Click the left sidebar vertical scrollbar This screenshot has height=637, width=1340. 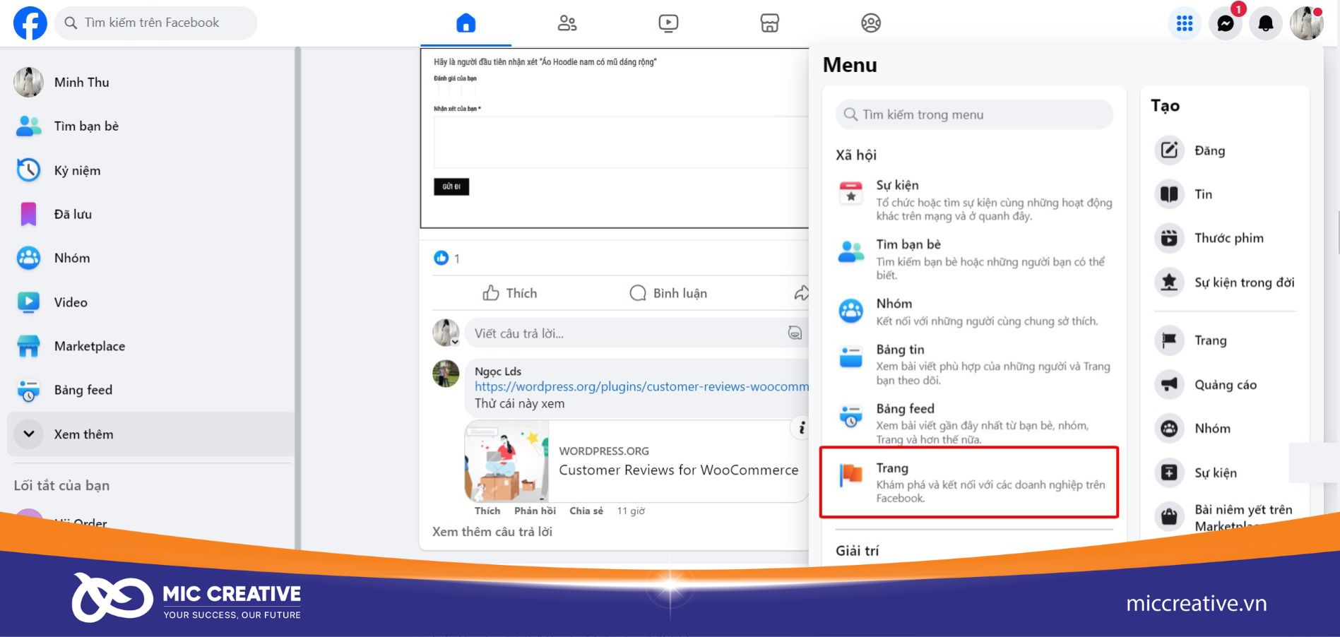pyautogui.click(x=298, y=297)
